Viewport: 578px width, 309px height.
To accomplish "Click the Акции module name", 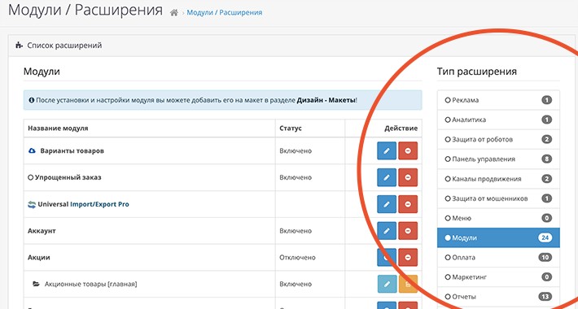I will 39,258.
